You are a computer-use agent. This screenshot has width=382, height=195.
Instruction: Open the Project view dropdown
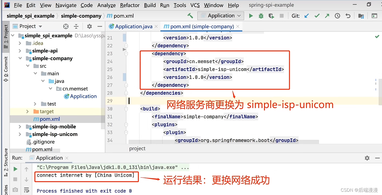pyautogui.click(x=40, y=26)
